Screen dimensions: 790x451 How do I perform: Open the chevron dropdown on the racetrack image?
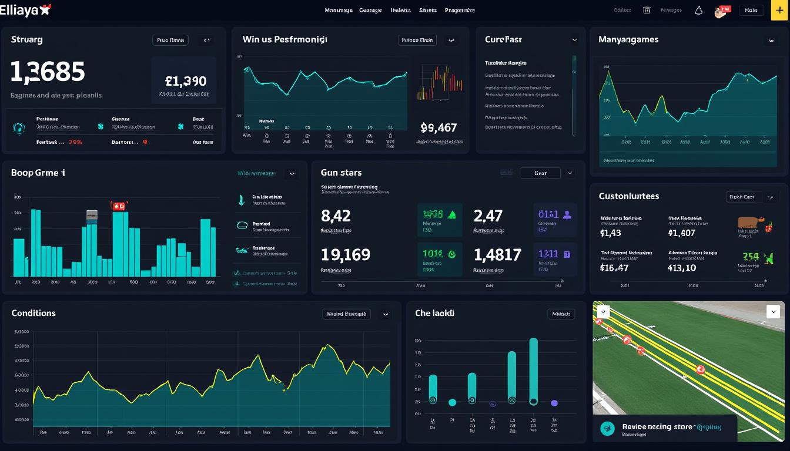click(x=773, y=311)
